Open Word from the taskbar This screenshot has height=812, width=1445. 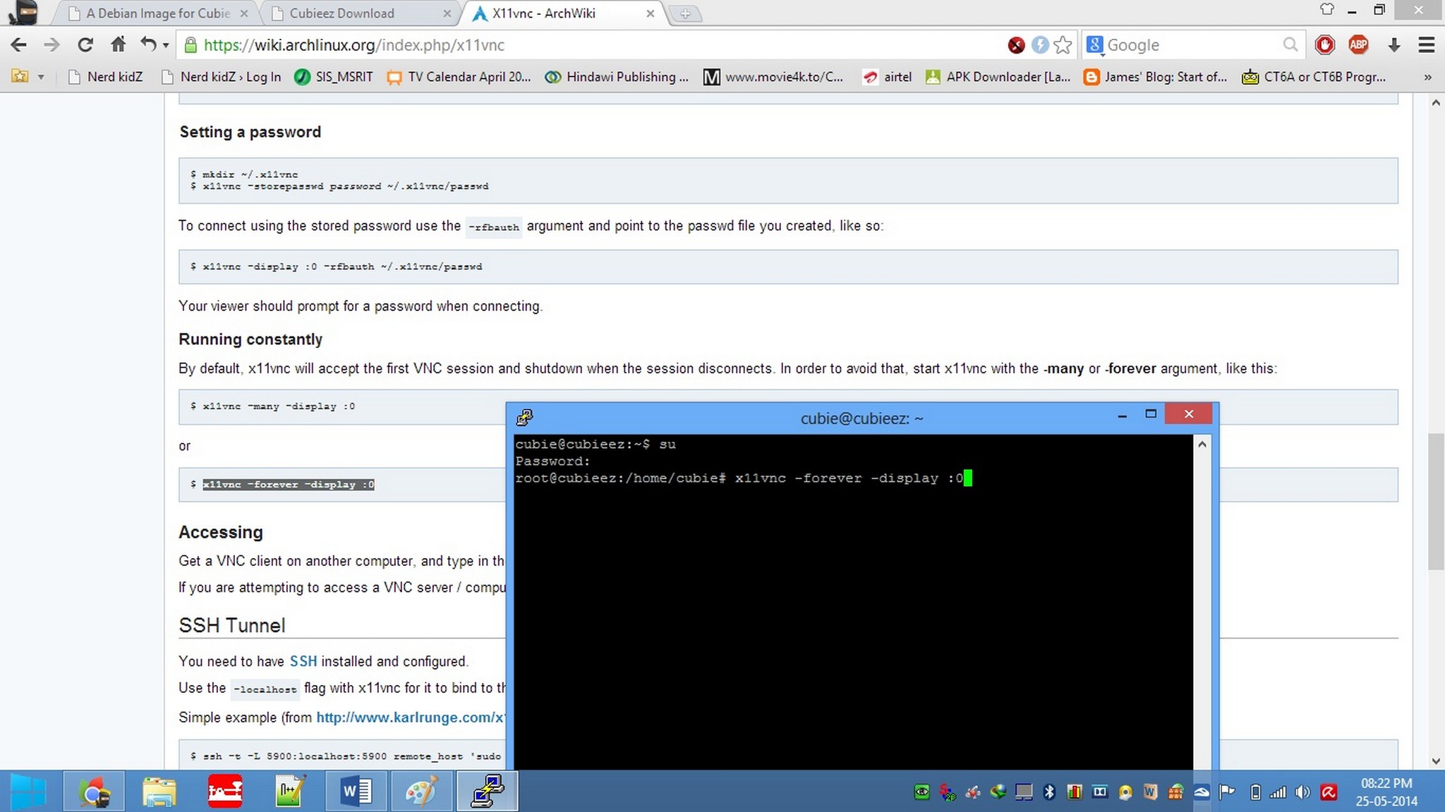[356, 791]
